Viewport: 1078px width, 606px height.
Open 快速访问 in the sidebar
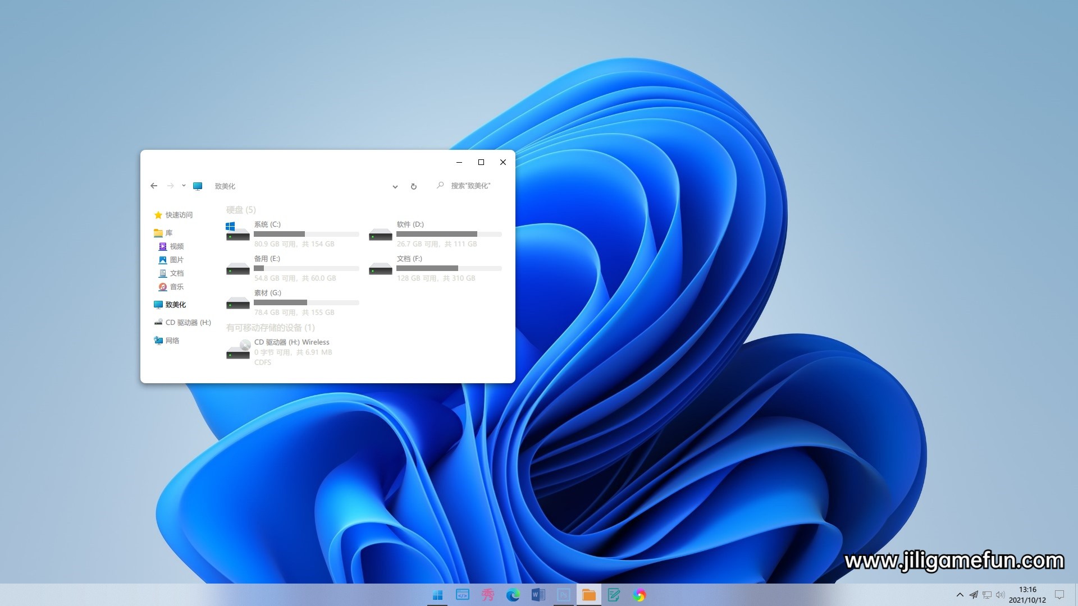coord(173,215)
